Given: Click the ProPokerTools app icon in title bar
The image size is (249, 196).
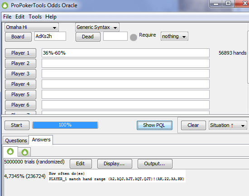Looking at the screenshot, I should 5,5.
